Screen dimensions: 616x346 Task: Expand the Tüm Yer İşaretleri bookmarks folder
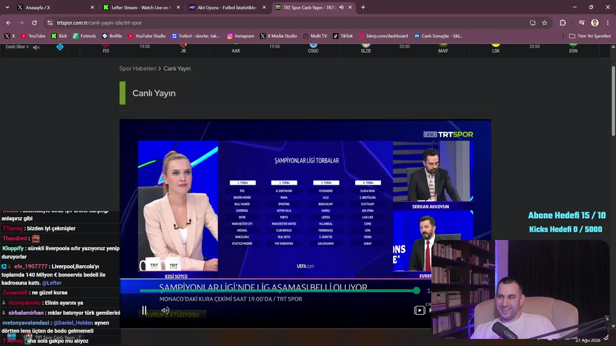(590, 36)
